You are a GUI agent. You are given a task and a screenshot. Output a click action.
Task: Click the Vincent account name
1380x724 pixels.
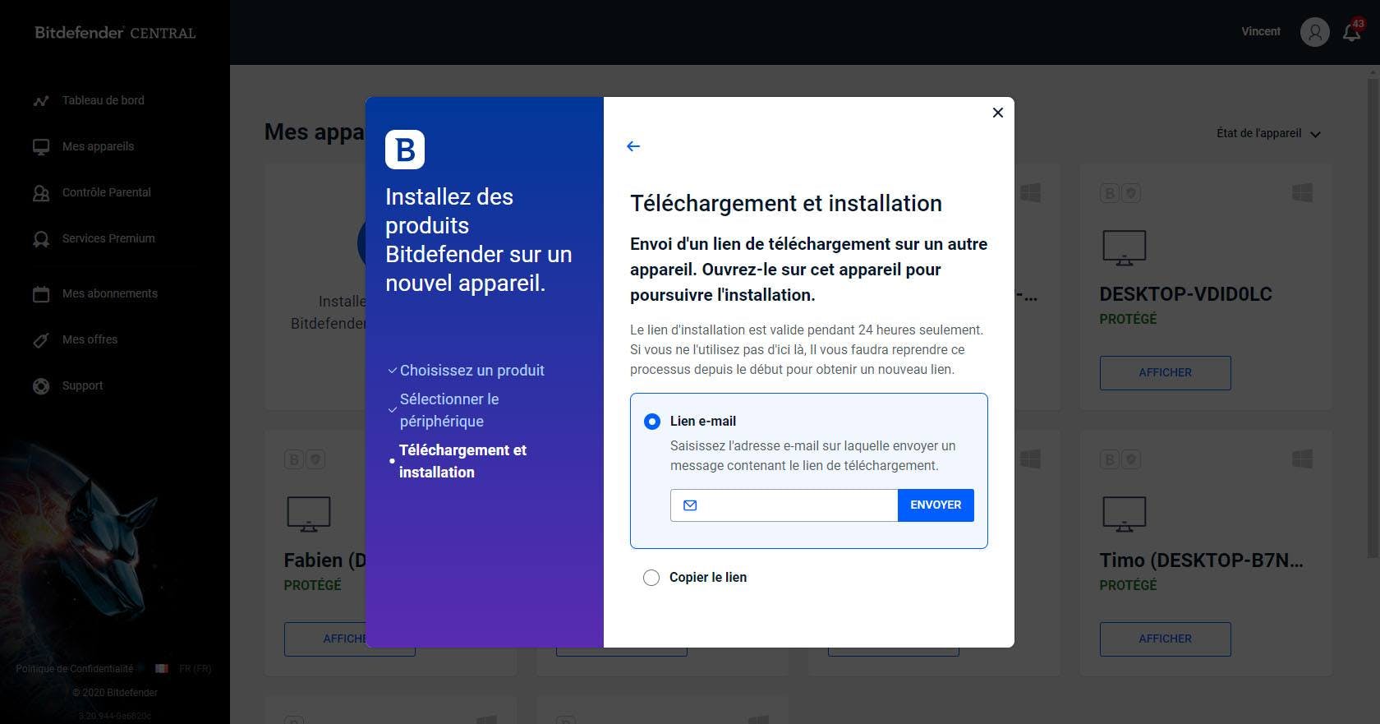click(1261, 31)
